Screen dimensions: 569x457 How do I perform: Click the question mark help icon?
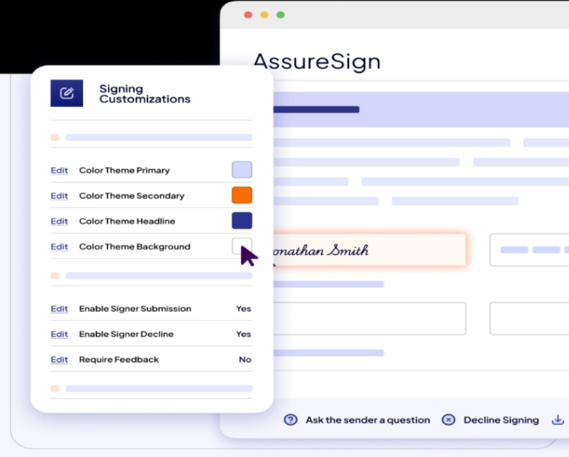point(290,420)
